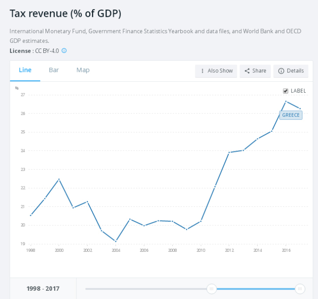Click the GREECE series label

coord(291,115)
